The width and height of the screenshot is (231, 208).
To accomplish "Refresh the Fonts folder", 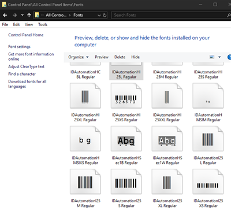I will tap(105, 15).
